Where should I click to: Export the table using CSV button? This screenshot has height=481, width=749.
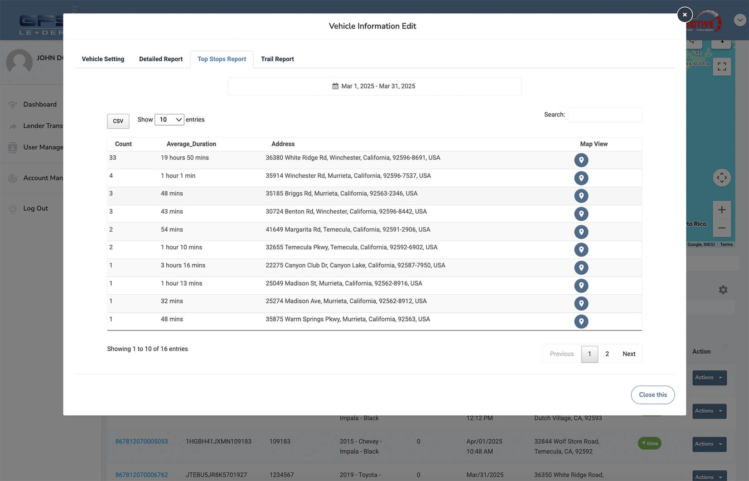[118, 121]
